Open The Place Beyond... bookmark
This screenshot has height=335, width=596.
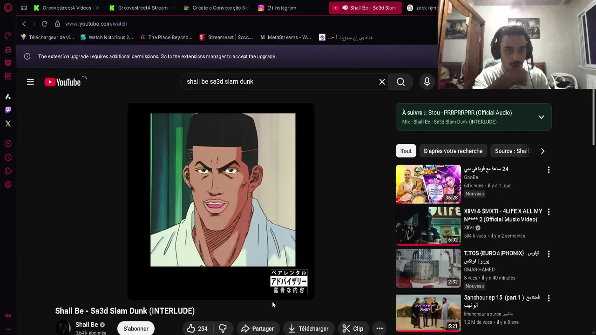(166, 37)
